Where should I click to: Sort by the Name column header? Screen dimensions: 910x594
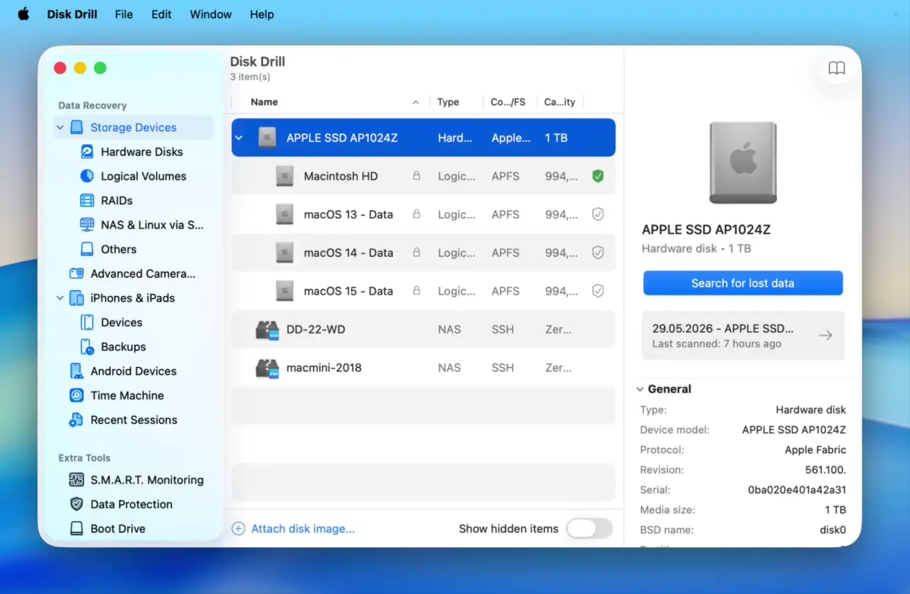point(264,102)
